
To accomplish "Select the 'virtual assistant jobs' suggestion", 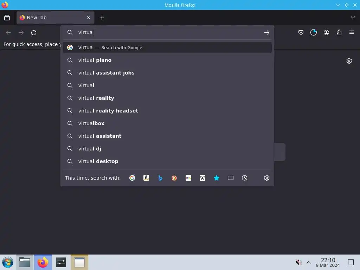I will 167,73.
